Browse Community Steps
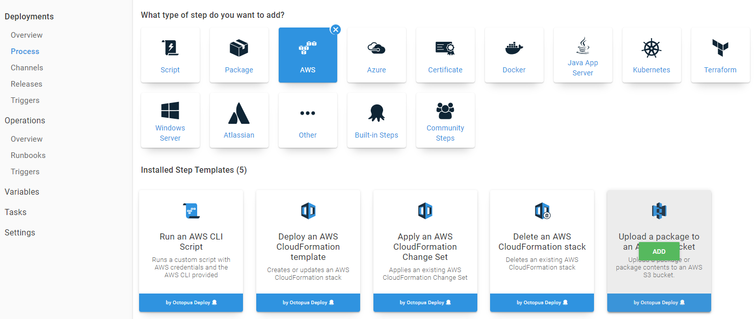Image resolution: width=756 pixels, height=319 pixels. pos(445,120)
